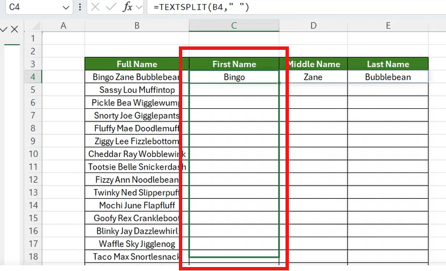Click the Full Name header cell
Screen dimensions: 446x271
(137, 64)
